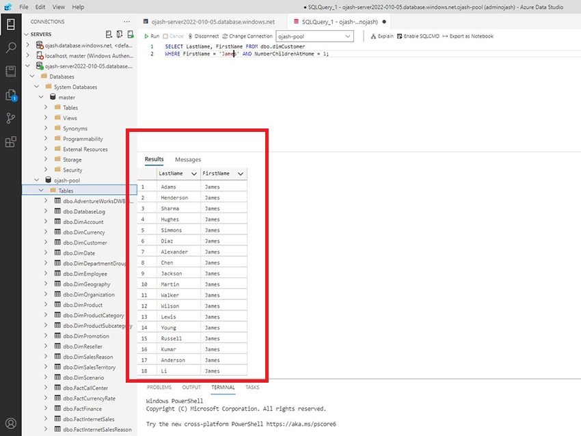The height and width of the screenshot is (436, 581).
Task: Open the Accounts icon at sidebar bottom
Action: click(11, 423)
